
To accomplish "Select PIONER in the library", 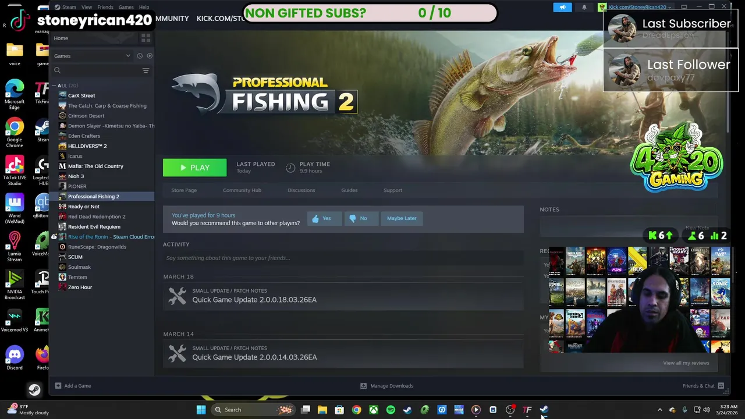I will (77, 186).
